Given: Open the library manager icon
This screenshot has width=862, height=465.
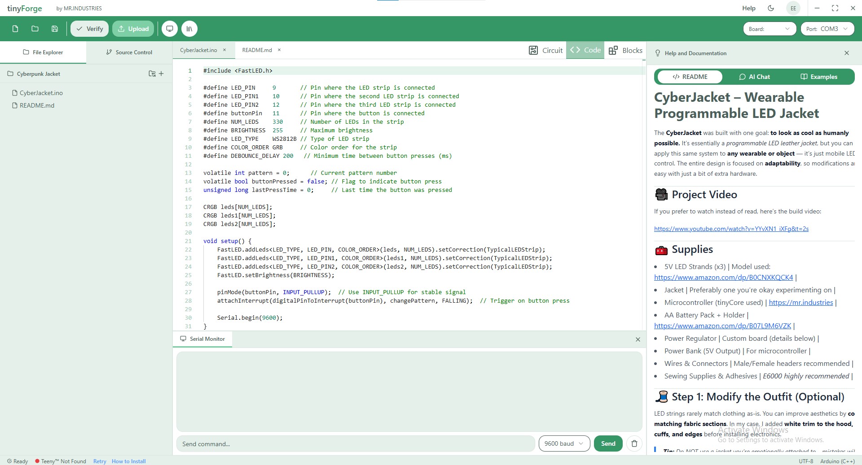Looking at the screenshot, I should click(x=189, y=29).
